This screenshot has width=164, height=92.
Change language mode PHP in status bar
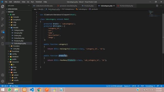pyautogui.click(x=142, y=86)
